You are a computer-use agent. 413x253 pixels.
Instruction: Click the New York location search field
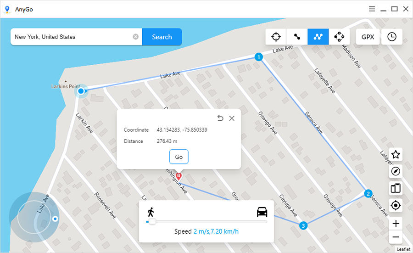(x=71, y=37)
